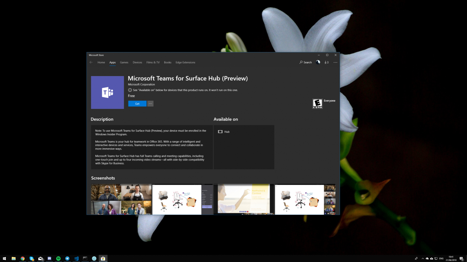Open the See more menu in Store header

tap(335, 62)
